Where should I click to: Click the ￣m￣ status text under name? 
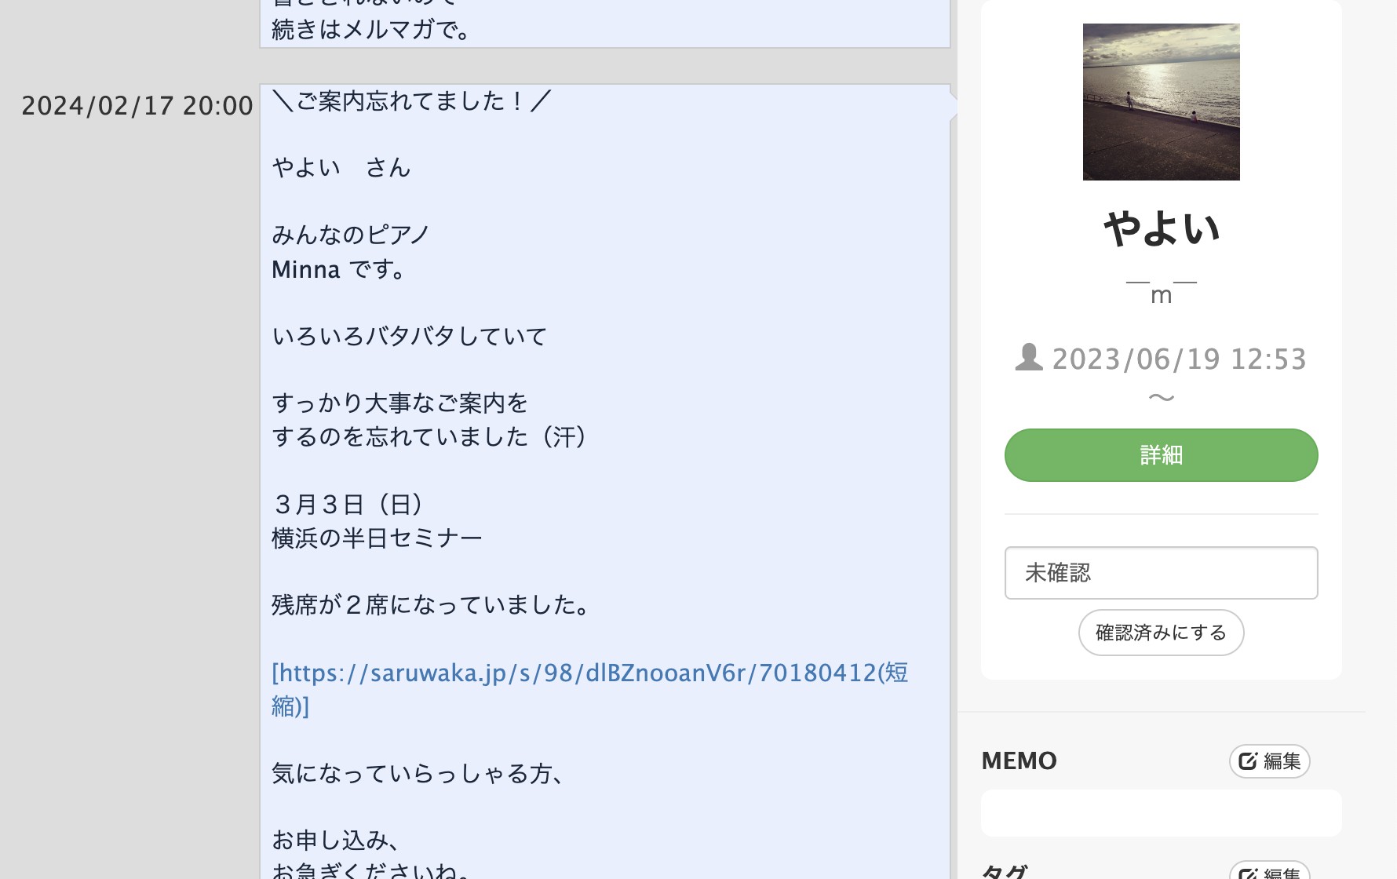point(1162,292)
